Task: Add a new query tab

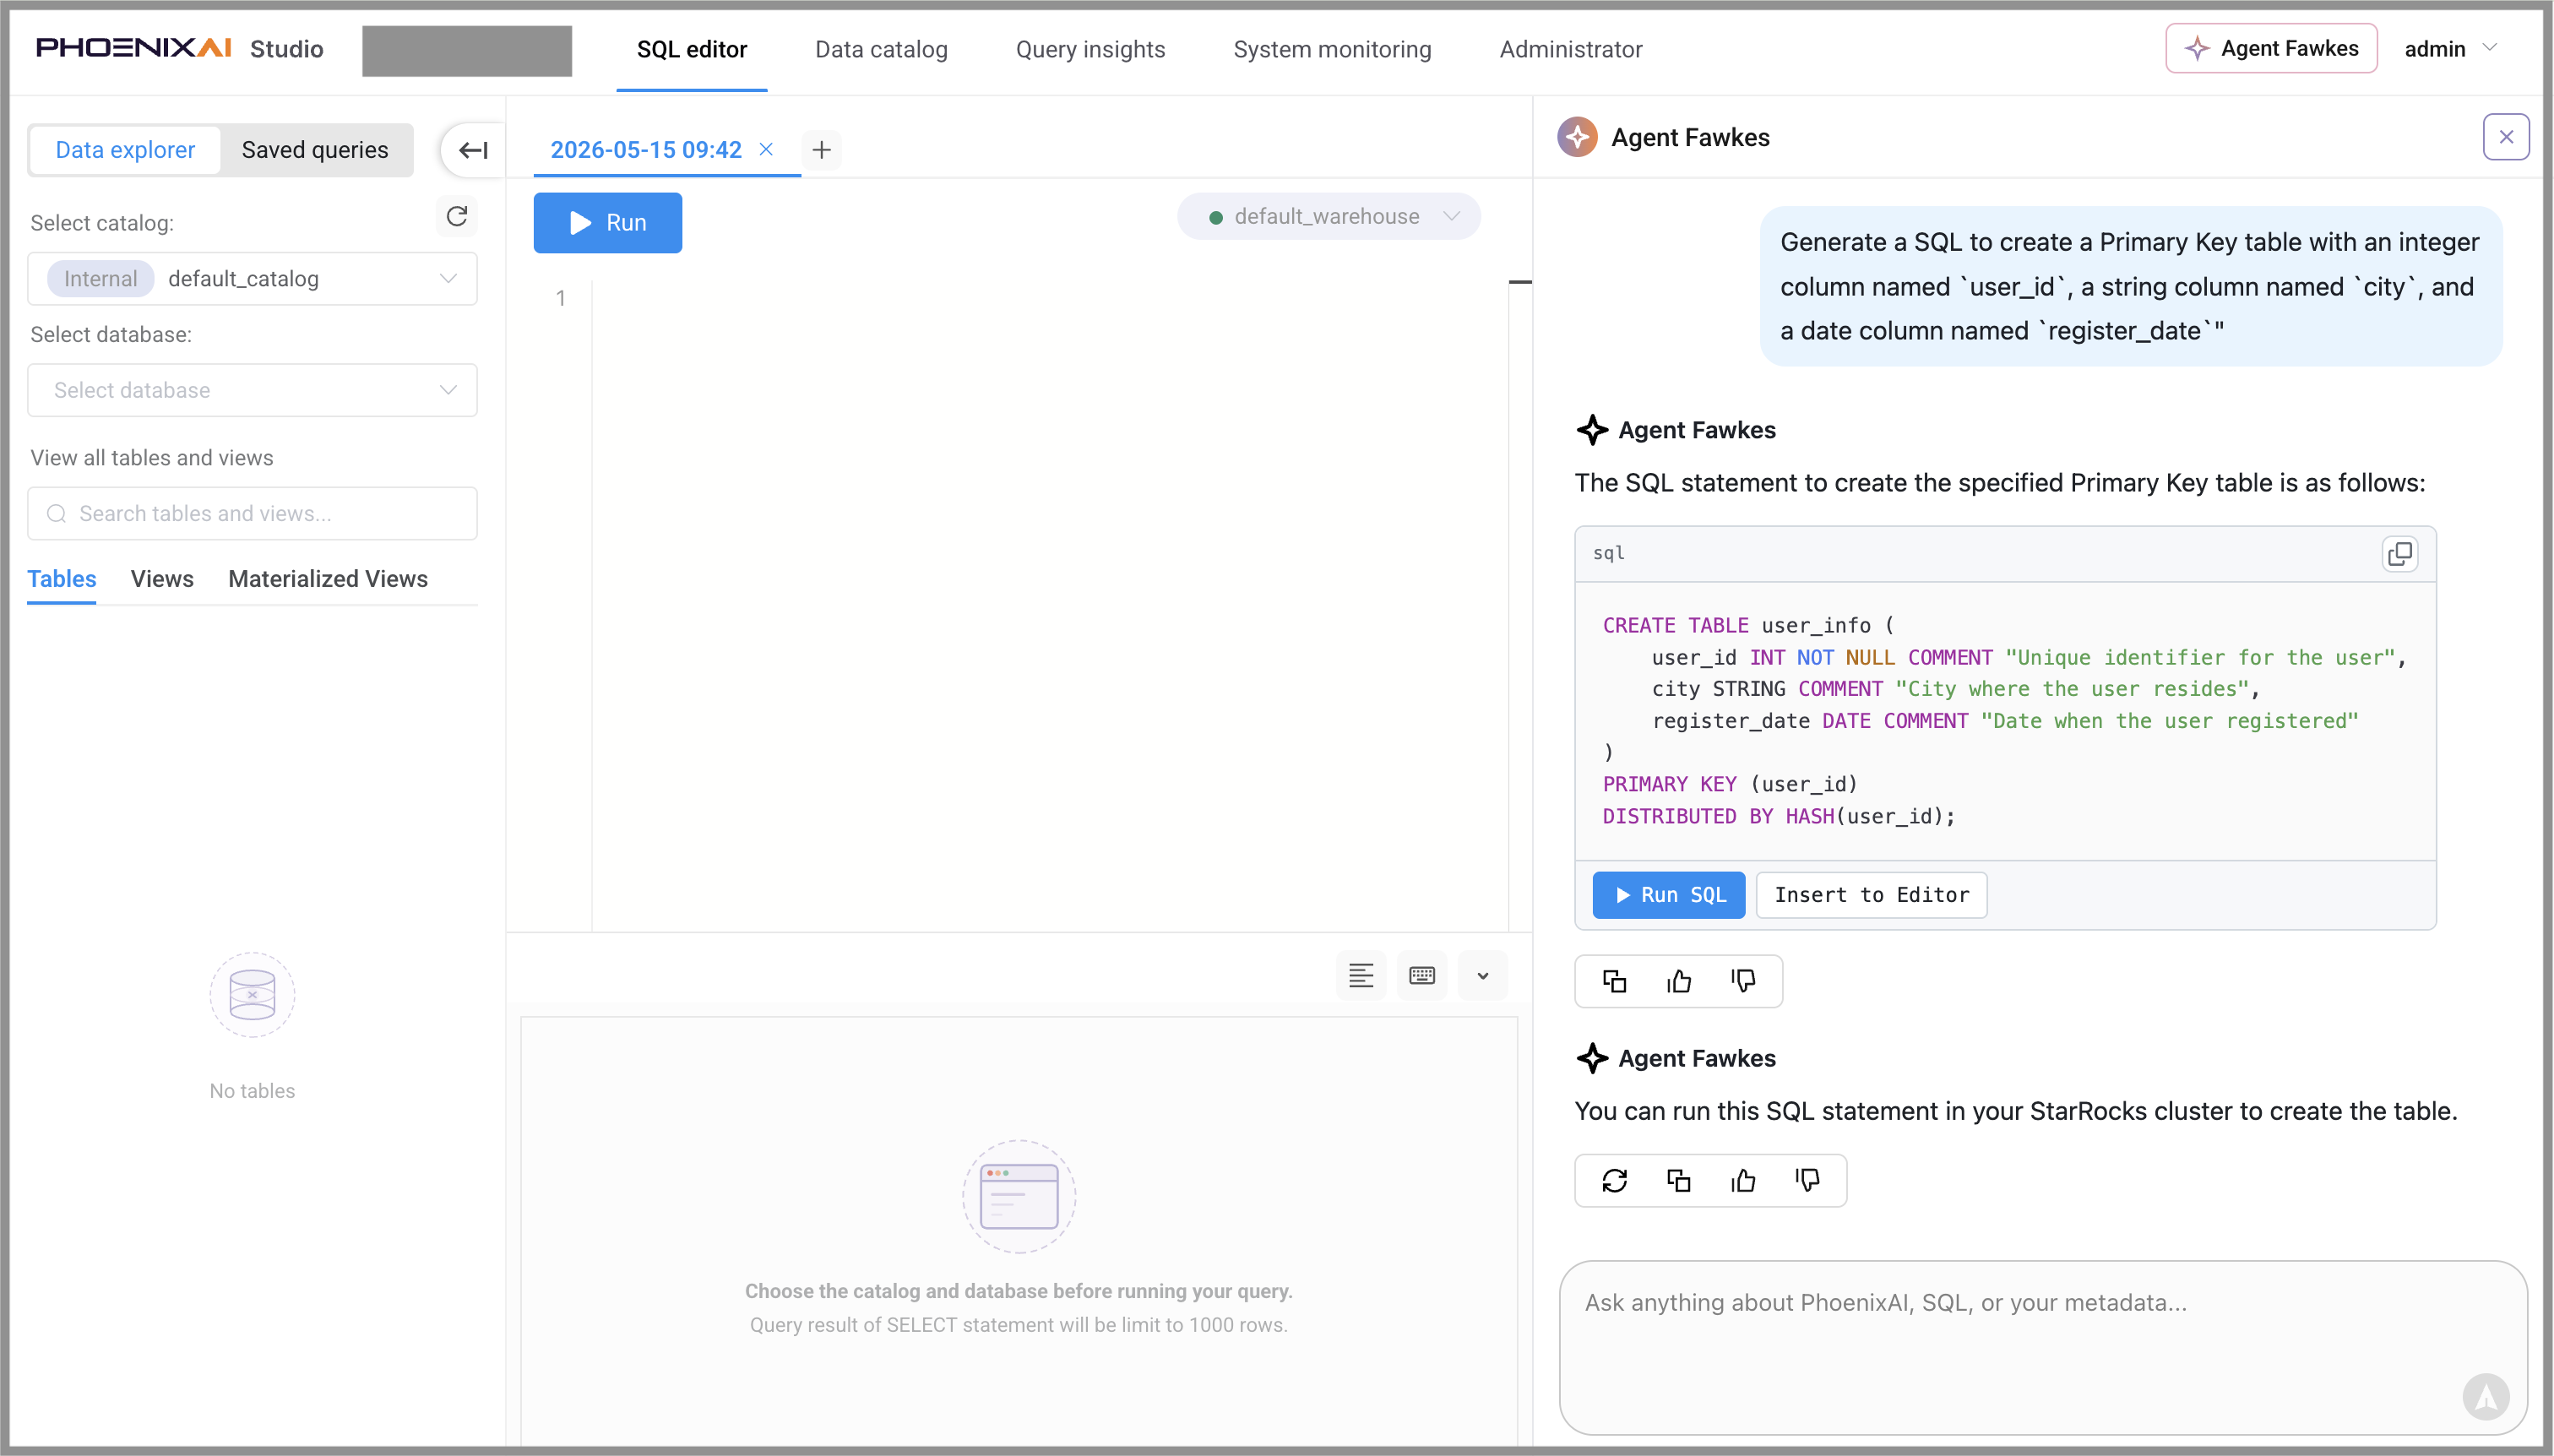Action: point(822,150)
